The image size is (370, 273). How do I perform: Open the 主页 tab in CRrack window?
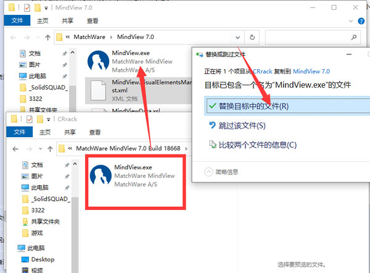[x=45, y=132]
